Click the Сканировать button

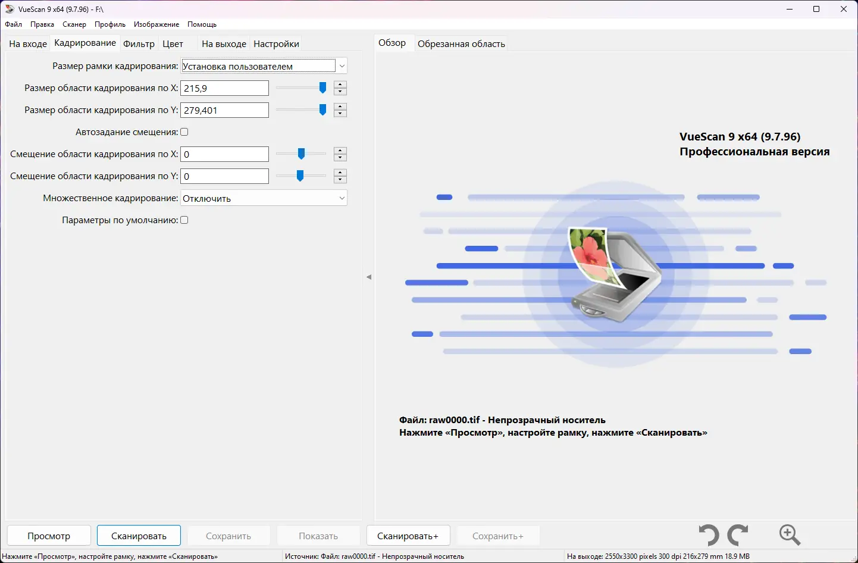click(139, 536)
